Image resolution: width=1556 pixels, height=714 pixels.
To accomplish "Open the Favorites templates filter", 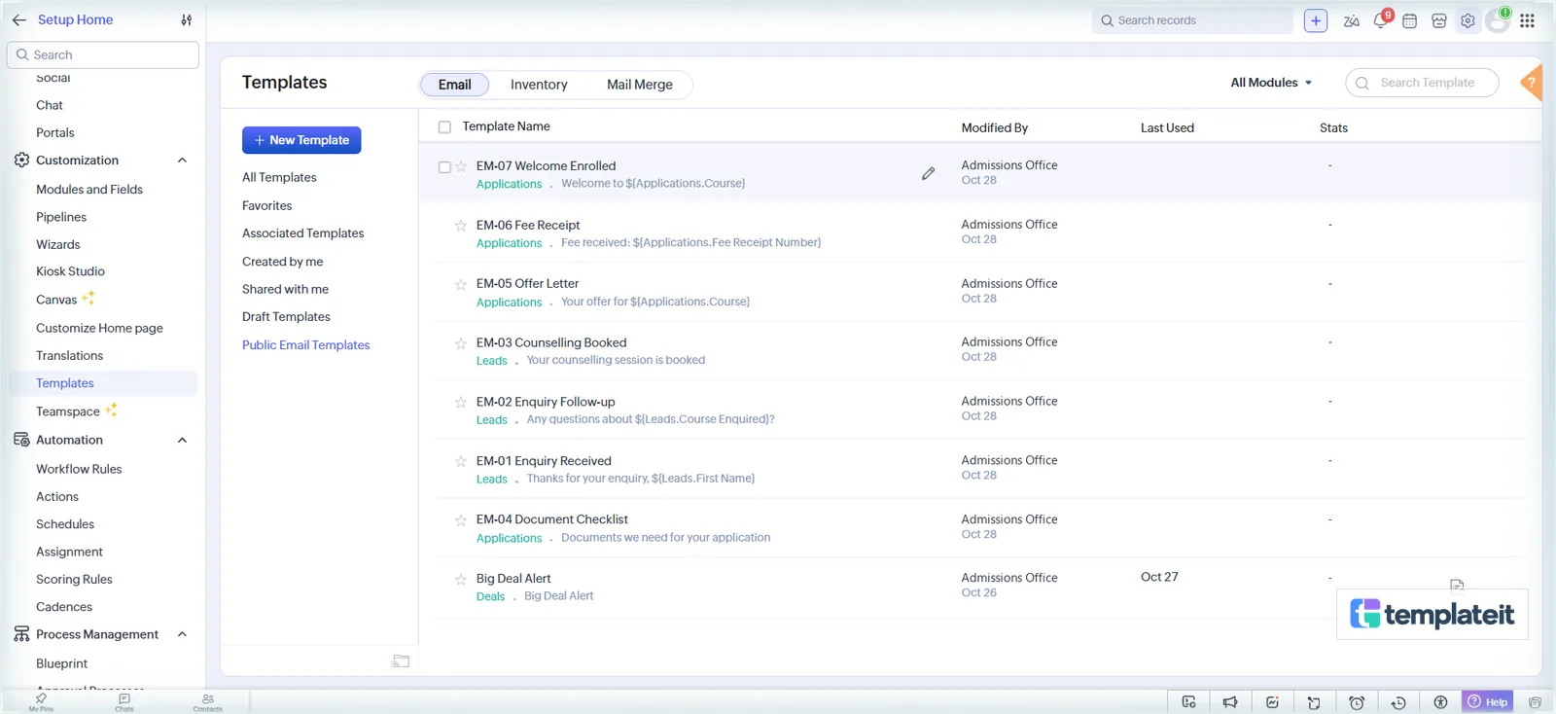I will [x=267, y=206].
